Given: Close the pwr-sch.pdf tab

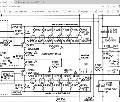Looking at the screenshot, I should [12, 2].
